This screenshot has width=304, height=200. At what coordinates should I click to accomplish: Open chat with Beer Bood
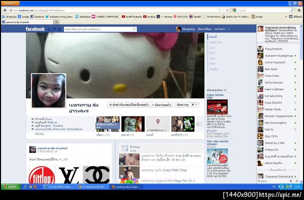click(x=277, y=69)
